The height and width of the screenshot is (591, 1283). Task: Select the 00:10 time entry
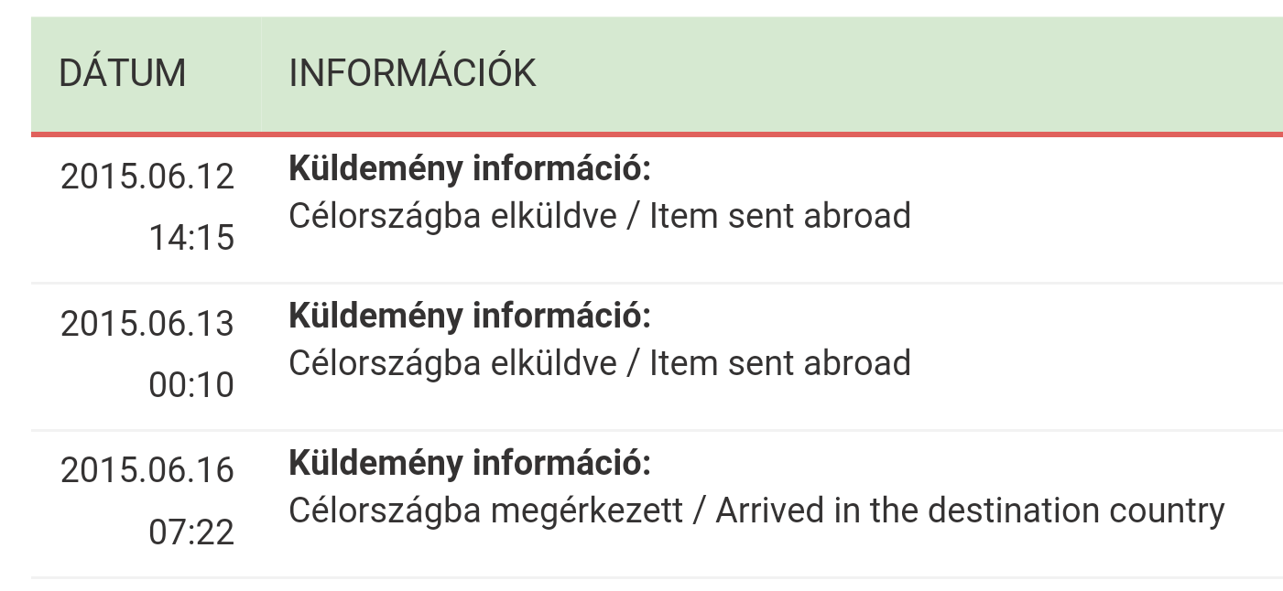click(191, 385)
